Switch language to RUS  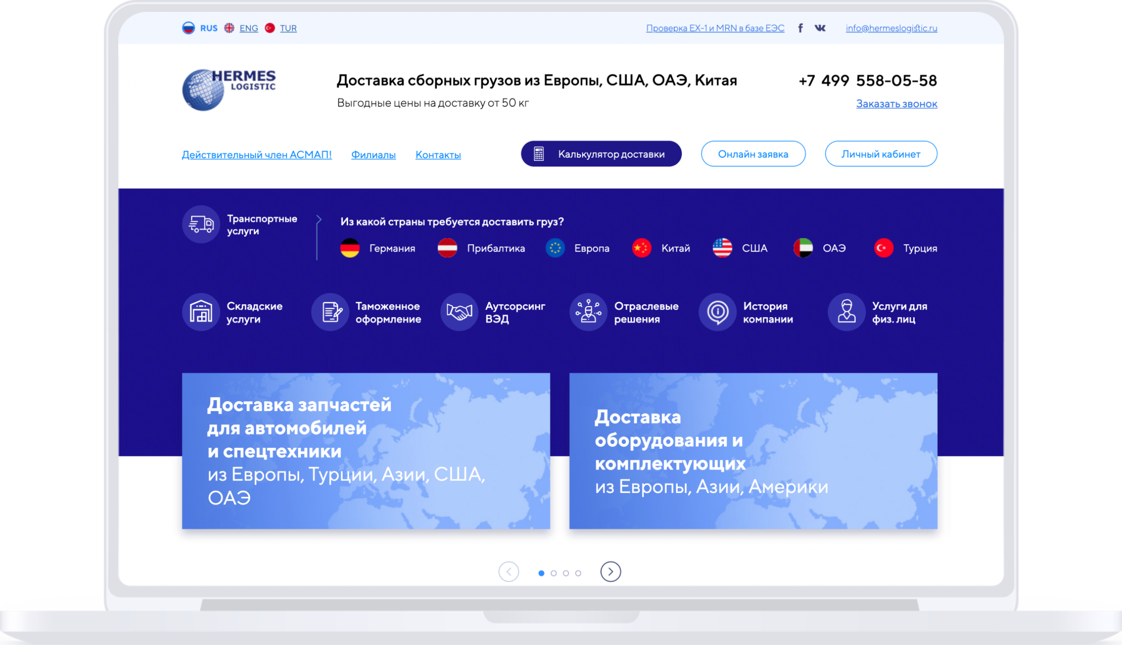point(209,28)
